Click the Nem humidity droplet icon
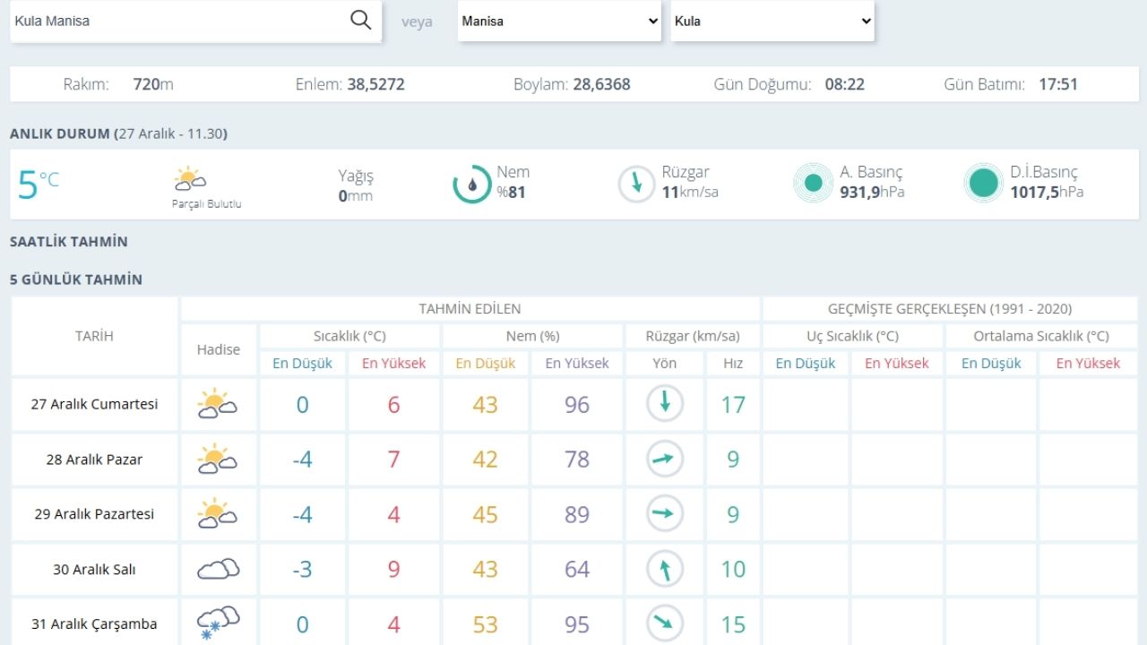 pos(471,184)
